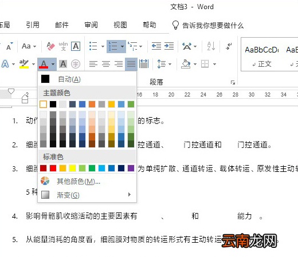Click the sort A-Z icon
The image size is (298, 257).
pos(211,46)
